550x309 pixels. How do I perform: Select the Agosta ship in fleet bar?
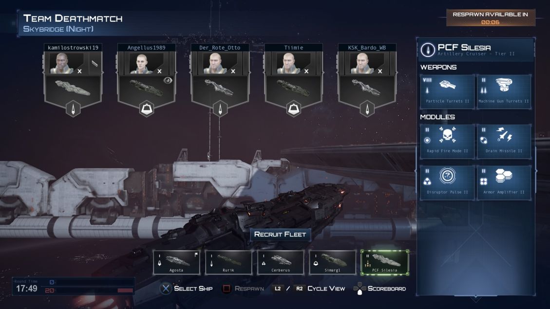pos(176,262)
